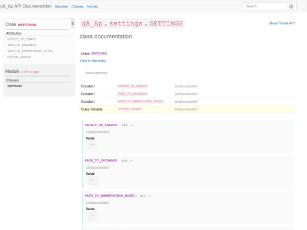This screenshot has width=307, height=230.
Task: Click the 'Class Variable' row label
Action: (x=92, y=109)
